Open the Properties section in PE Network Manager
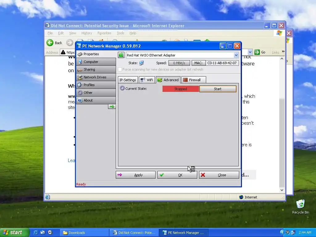The image size is (316, 237). tap(96, 54)
